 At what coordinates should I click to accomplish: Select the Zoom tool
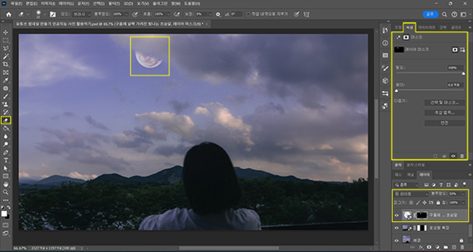[6, 192]
